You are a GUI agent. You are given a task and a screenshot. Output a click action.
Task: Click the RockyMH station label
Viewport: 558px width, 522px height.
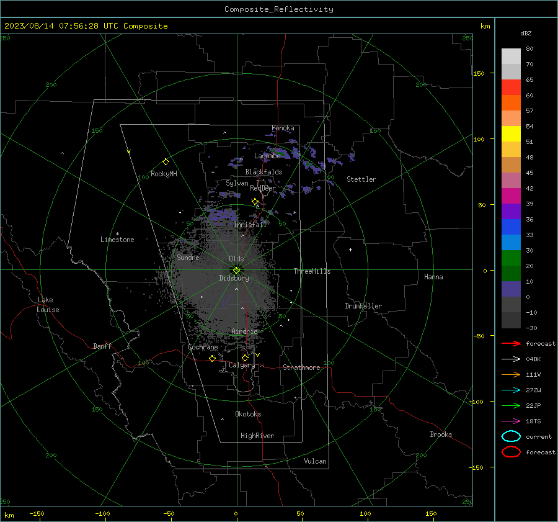coord(164,174)
